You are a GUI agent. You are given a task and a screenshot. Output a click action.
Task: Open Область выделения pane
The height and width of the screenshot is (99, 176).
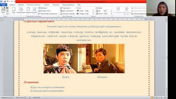pyautogui.click(x=139, y=14)
